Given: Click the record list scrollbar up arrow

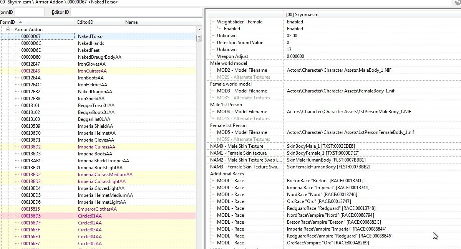Looking at the screenshot, I should 199,30.
